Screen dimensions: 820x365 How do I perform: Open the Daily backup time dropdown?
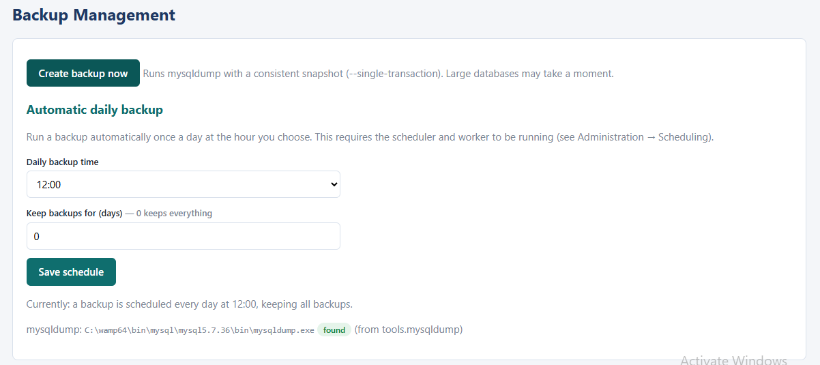point(183,184)
